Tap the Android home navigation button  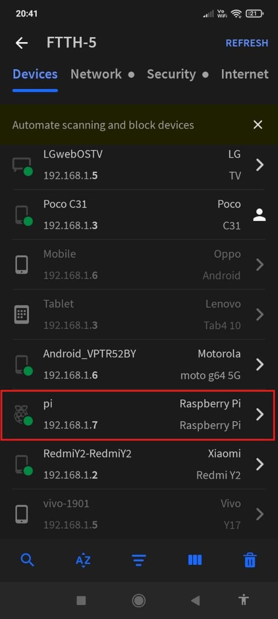click(139, 600)
